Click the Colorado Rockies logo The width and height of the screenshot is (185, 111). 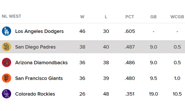[x=6, y=94]
